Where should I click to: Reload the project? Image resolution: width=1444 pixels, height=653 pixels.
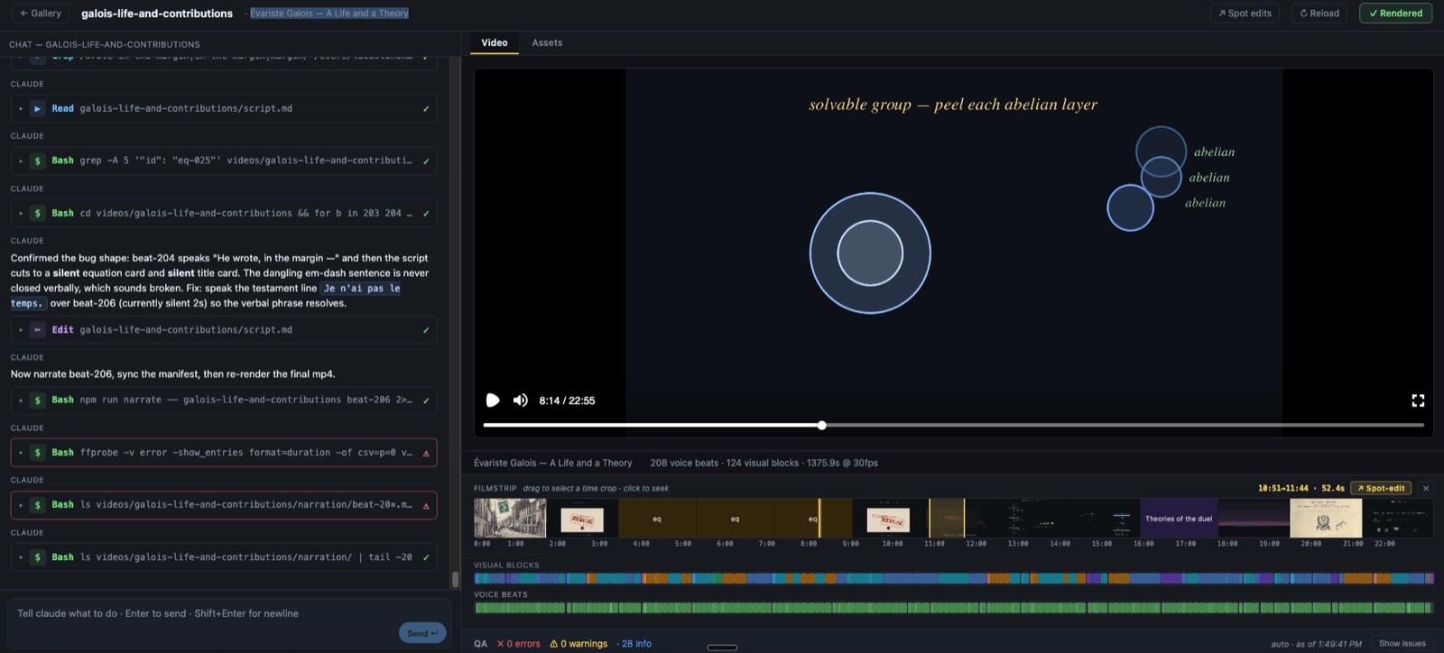click(1319, 14)
